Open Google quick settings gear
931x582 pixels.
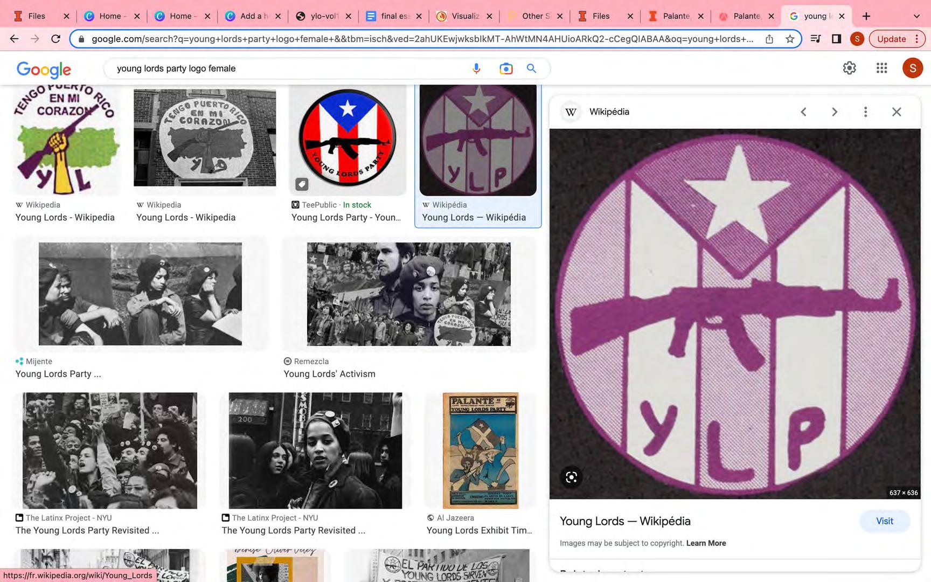click(x=849, y=68)
